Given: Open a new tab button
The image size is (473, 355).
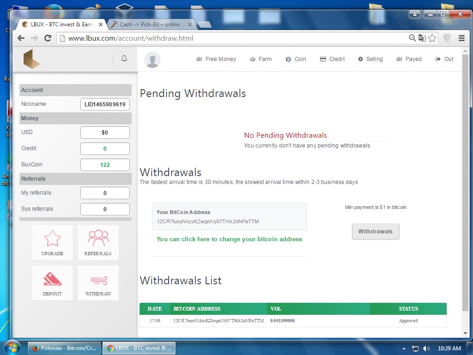Looking at the screenshot, I should pos(205,24).
